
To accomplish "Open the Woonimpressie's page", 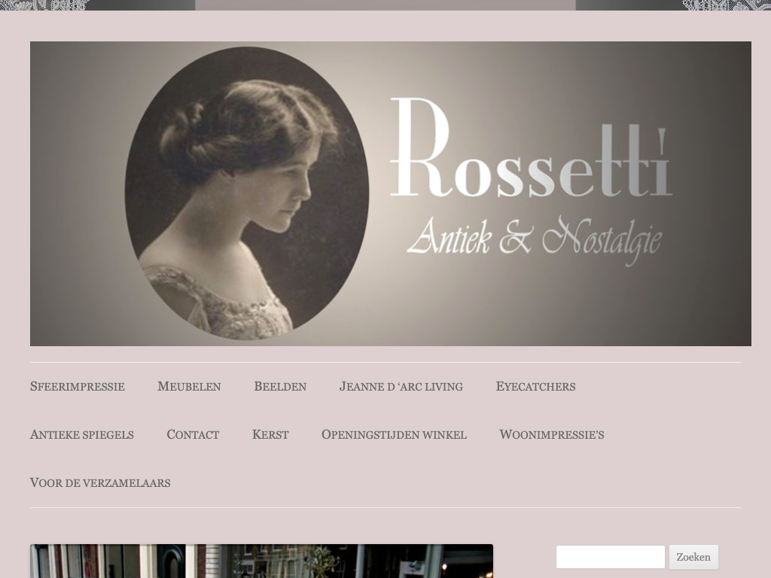I will click(552, 434).
